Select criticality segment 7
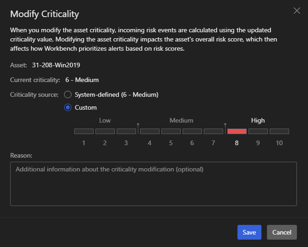Image resolution: width=308 pixels, height=247 pixels. click(x=213, y=131)
